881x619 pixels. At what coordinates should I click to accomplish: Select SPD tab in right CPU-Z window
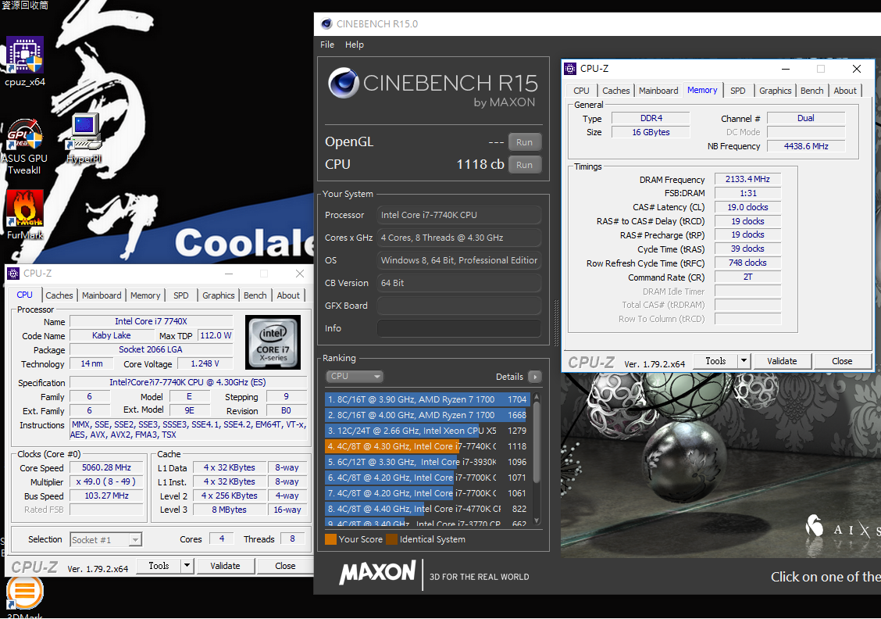click(738, 91)
